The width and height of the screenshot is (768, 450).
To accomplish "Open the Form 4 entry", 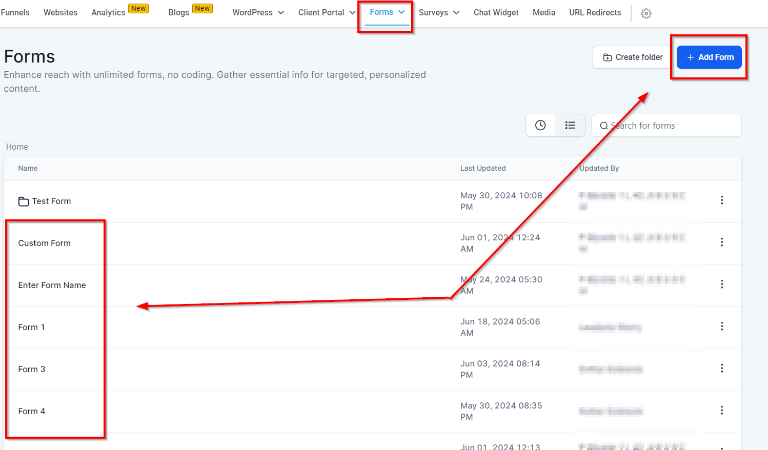I will click(x=32, y=411).
